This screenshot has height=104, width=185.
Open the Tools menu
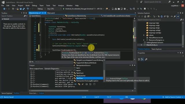(48, 5)
